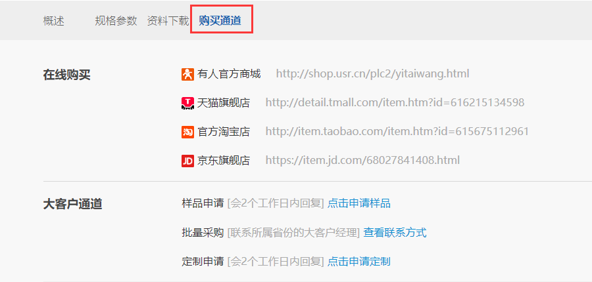Click the 天猫旗舰店 store name
The height and width of the screenshot is (282, 592).
[x=224, y=103]
